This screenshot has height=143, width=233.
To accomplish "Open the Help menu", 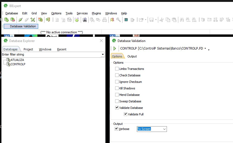I will pos(124,13).
